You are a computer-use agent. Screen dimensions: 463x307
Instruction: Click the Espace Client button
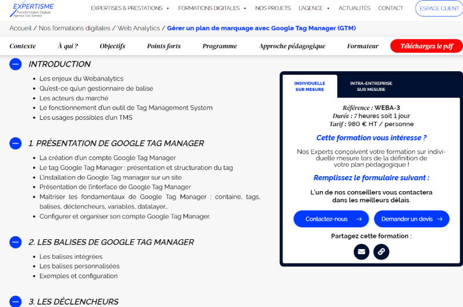pos(439,8)
